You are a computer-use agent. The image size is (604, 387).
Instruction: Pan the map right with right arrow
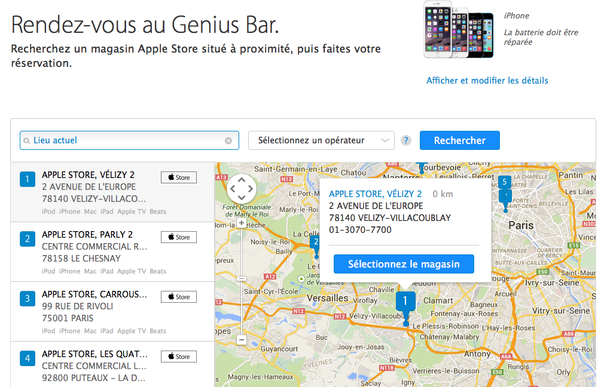(x=251, y=189)
